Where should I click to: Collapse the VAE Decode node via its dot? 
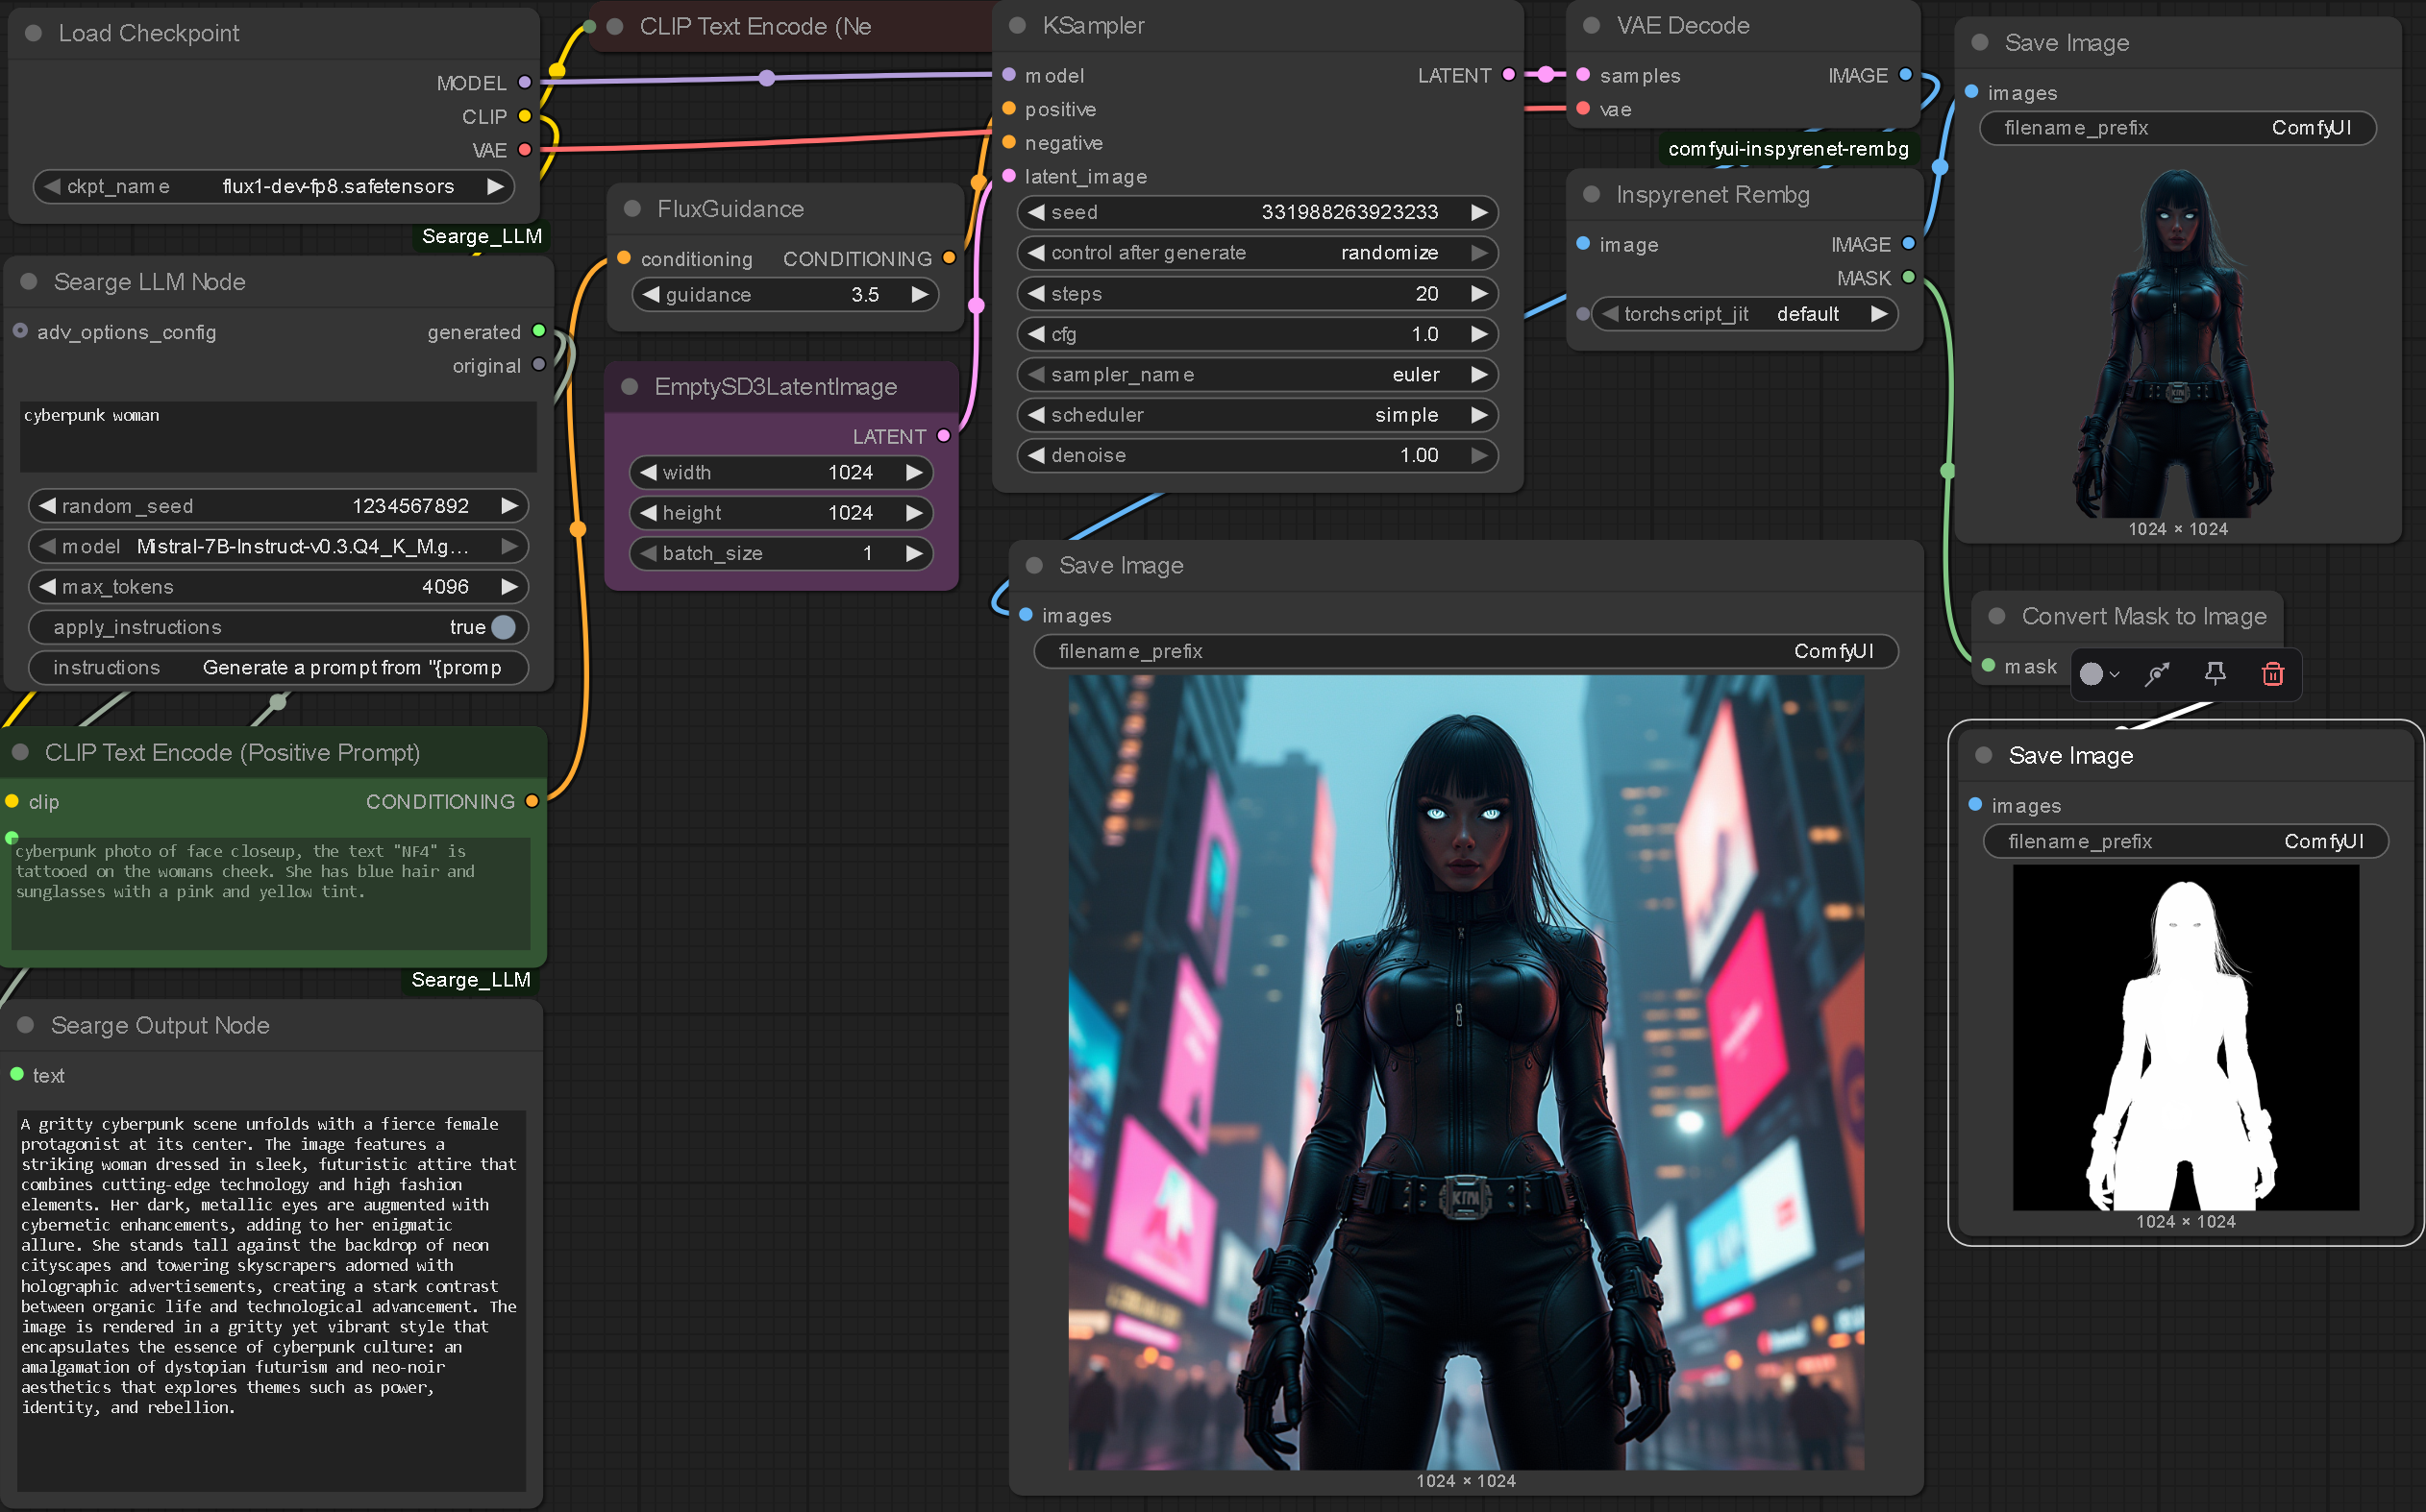(x=1591, y=25)
